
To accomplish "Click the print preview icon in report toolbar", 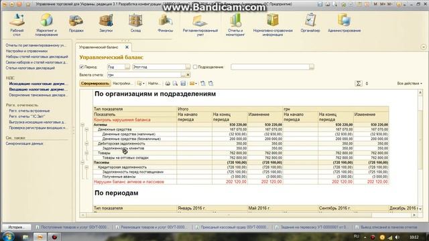I will point(175,83).
